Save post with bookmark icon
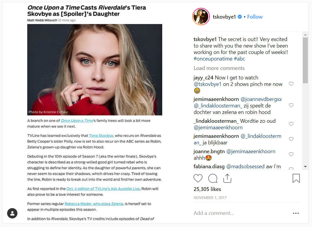 coord(296,178)
